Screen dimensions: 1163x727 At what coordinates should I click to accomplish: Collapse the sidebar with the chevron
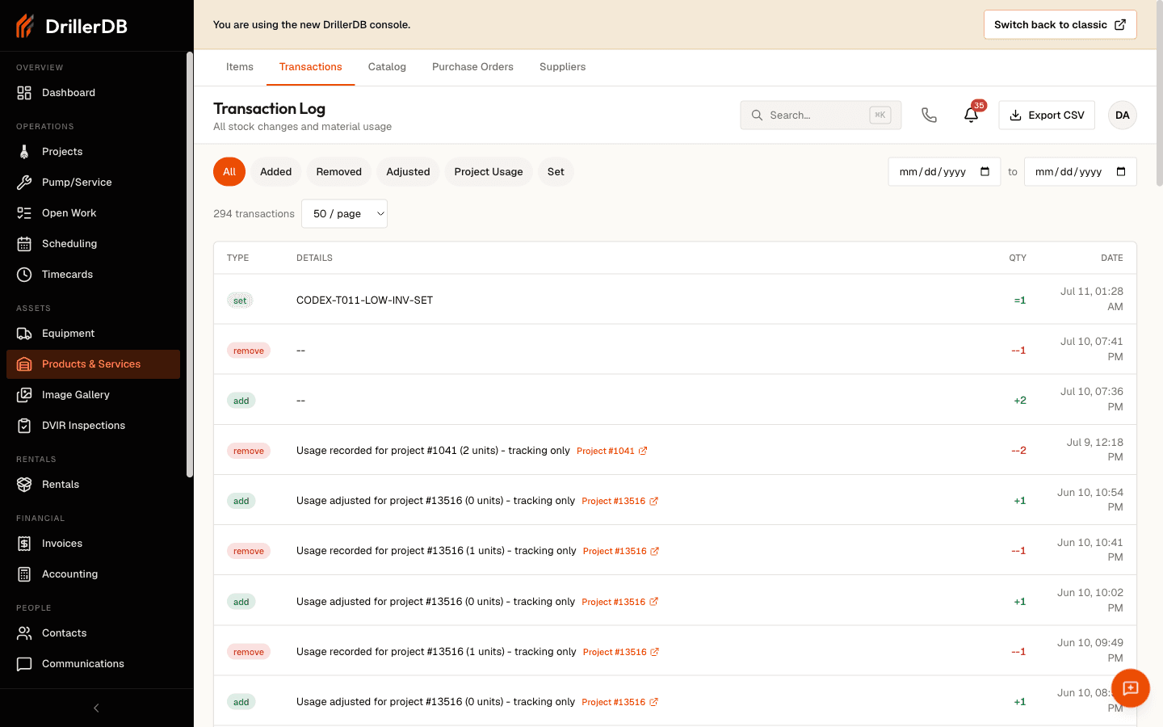pos(96,708)
